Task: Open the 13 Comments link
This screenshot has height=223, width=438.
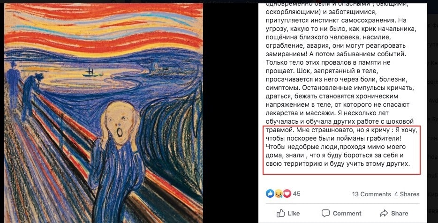Action: 371,194
